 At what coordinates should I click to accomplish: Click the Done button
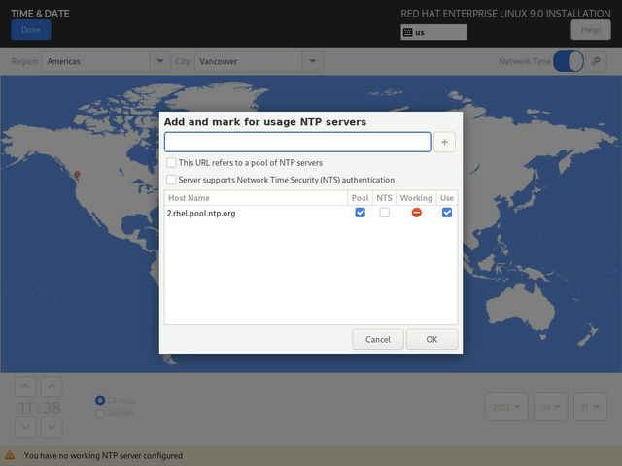31,30
